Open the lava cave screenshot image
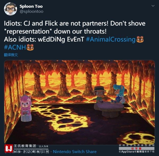 pos(79,102)
